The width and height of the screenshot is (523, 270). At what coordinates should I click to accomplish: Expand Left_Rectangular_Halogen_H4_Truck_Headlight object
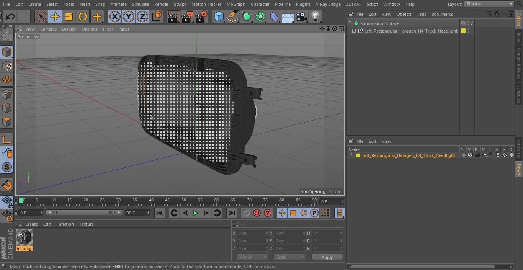pos(354,31)
